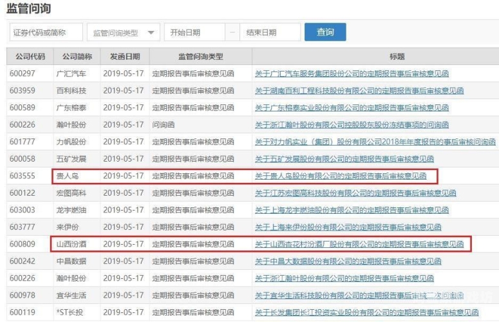The width and height of the screenshot is (499, 322).
Task: Click the 监管问询类型 column header
Action: (x=200, y=57)
